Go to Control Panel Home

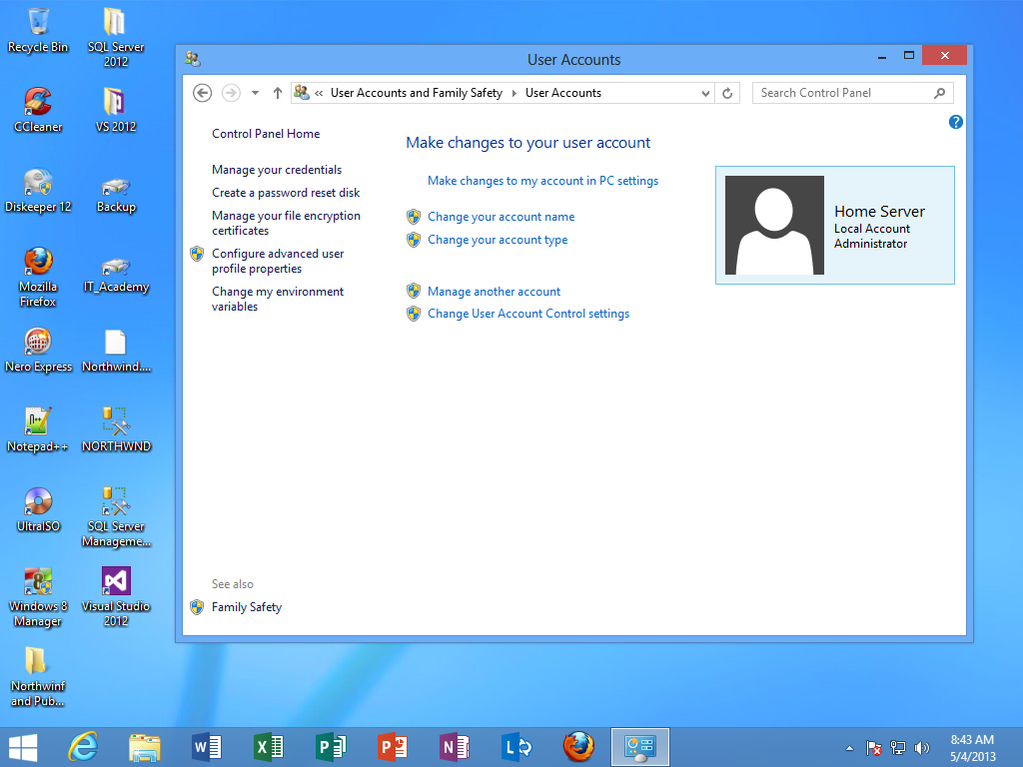266,134
